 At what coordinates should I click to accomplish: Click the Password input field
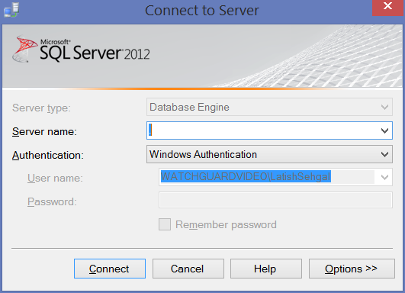point(275,200)
